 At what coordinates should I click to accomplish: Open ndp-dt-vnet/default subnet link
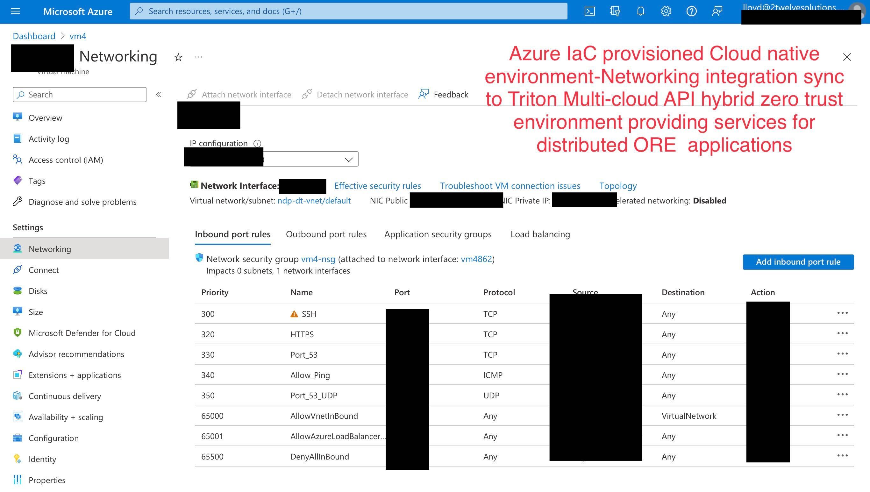pos(314,201)
